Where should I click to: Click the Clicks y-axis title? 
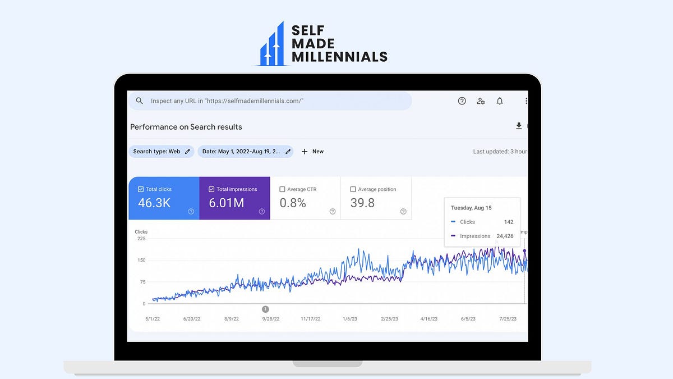click(x=141, y=232)
